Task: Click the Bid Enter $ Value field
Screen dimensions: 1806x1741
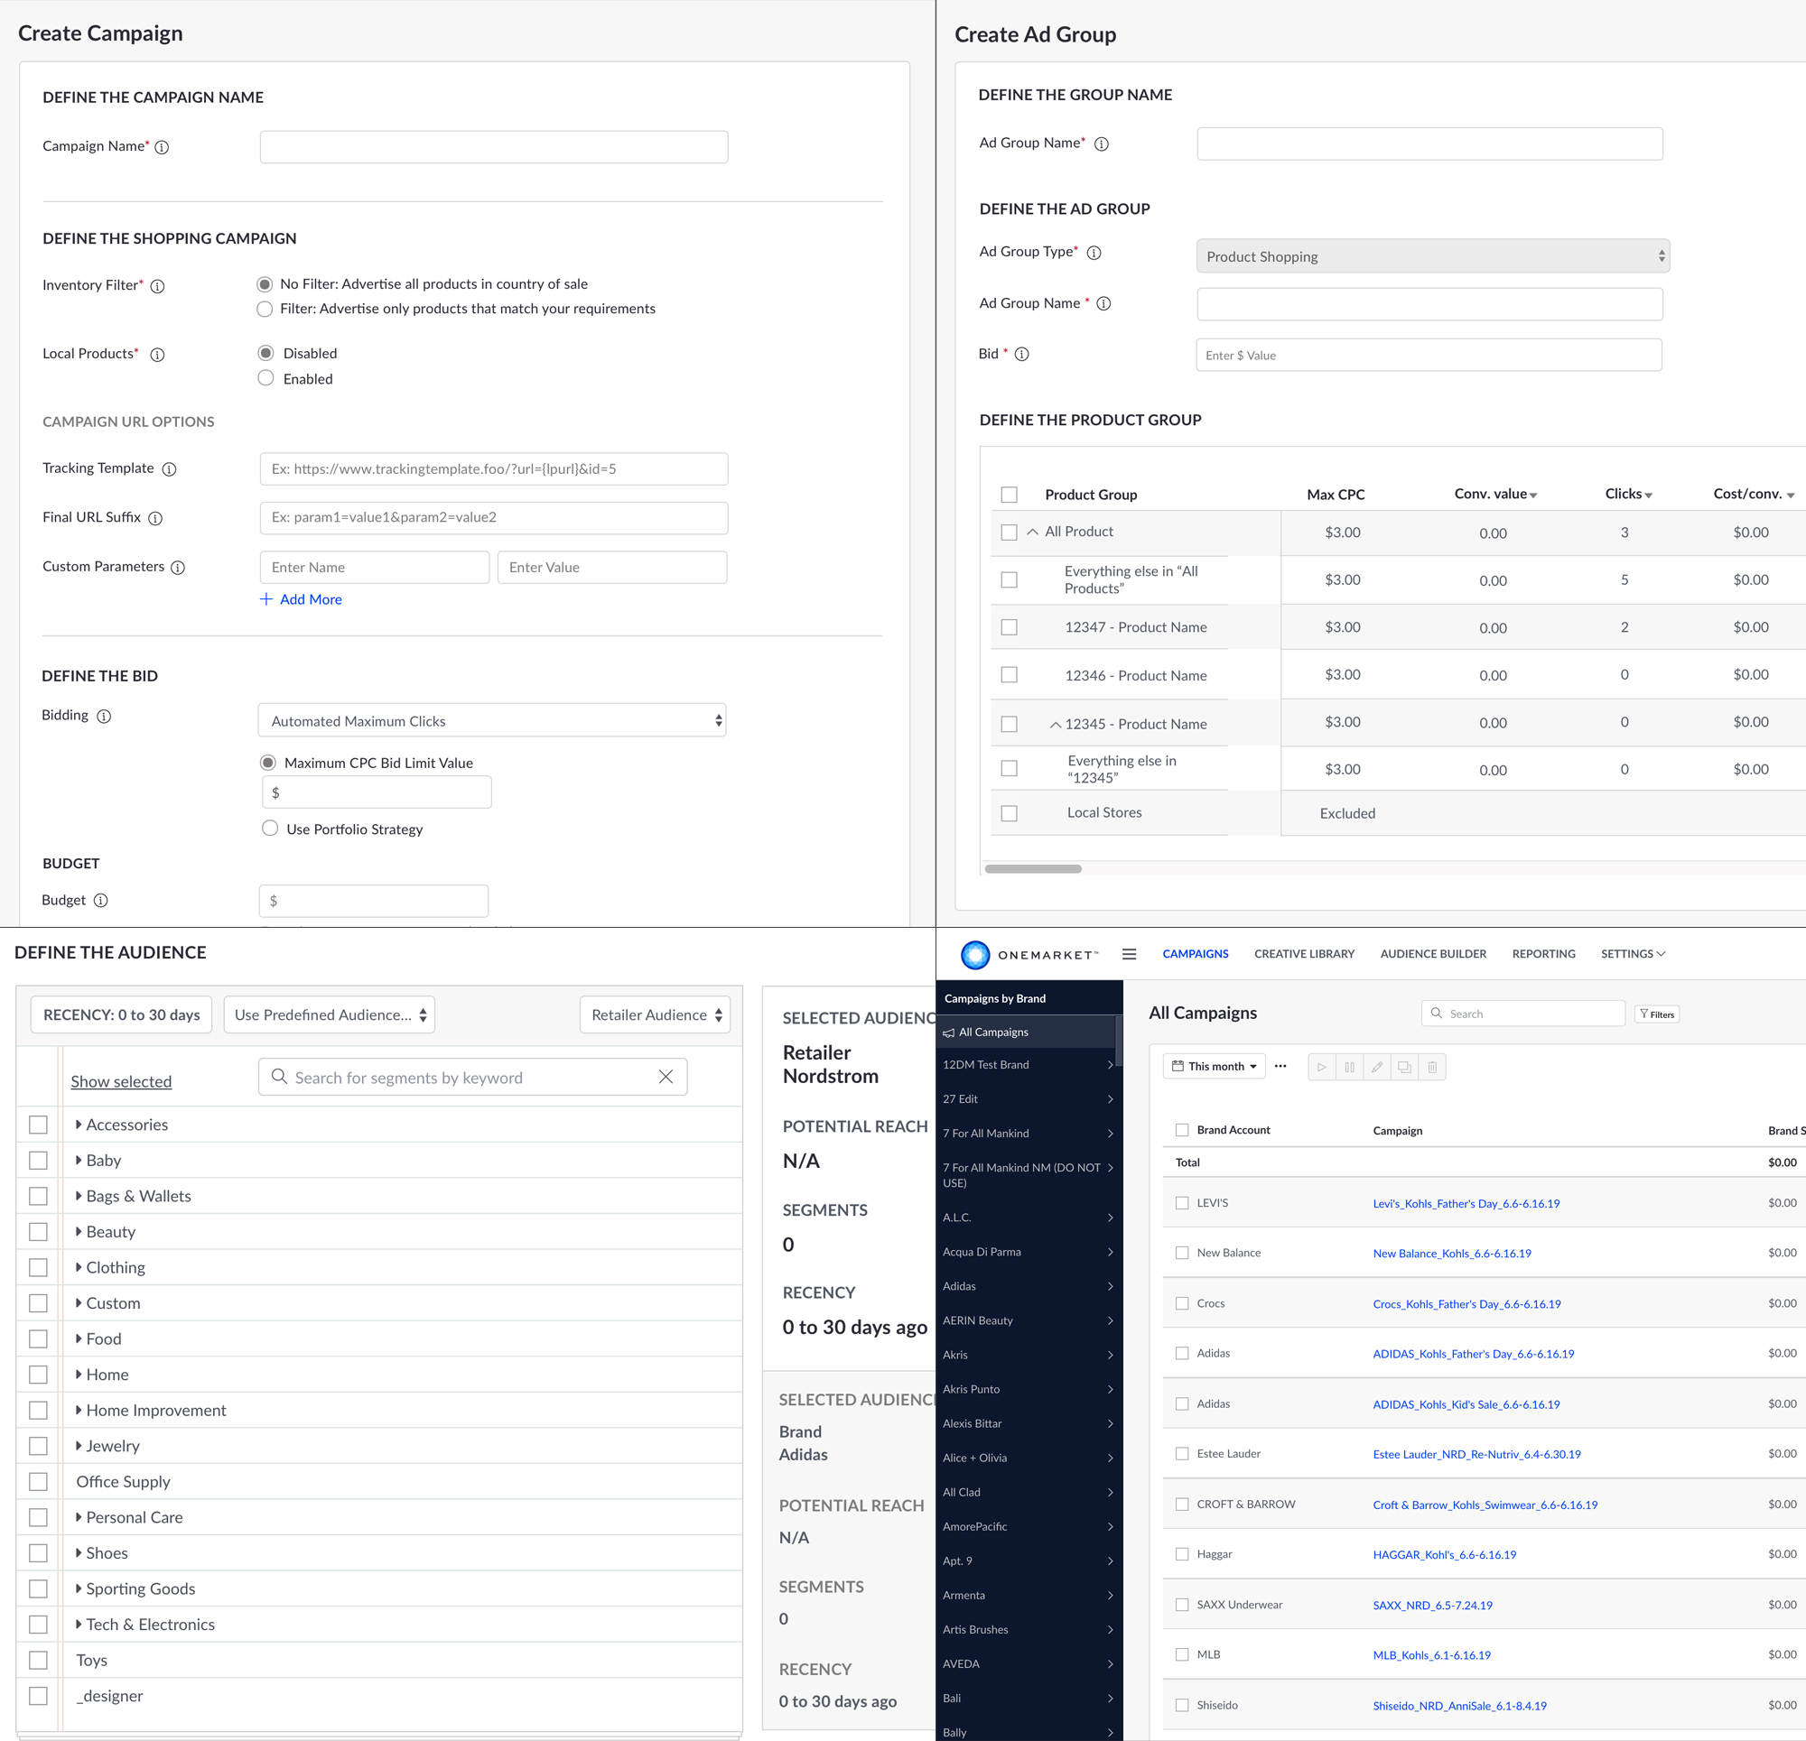Action: pos(1429,355)
